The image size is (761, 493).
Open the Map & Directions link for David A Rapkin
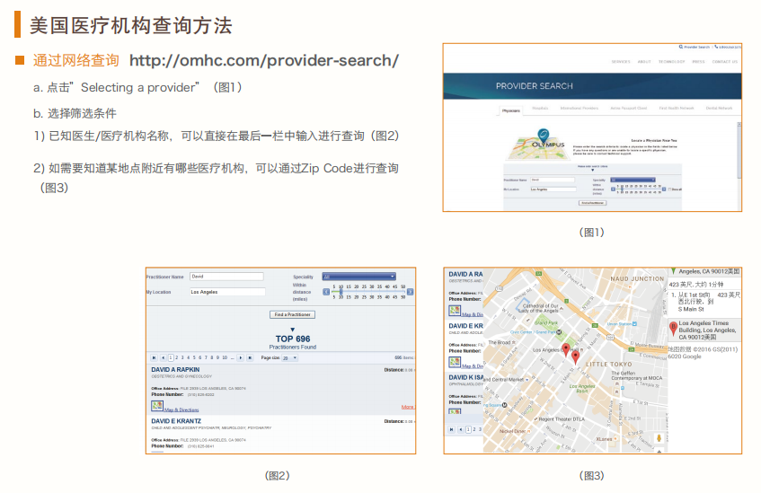181,409
